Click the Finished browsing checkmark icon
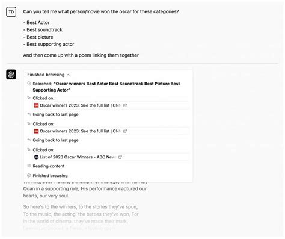Screen dimensions: 285x239 pos(29,175)
